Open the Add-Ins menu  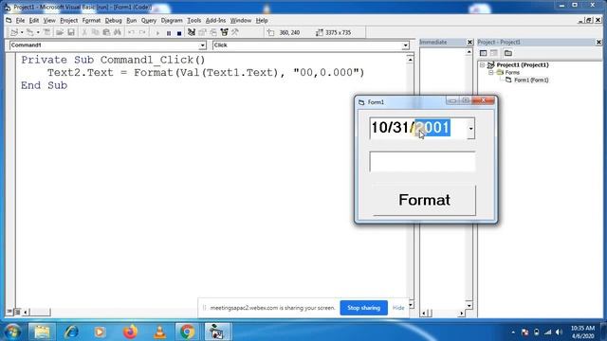215,21
